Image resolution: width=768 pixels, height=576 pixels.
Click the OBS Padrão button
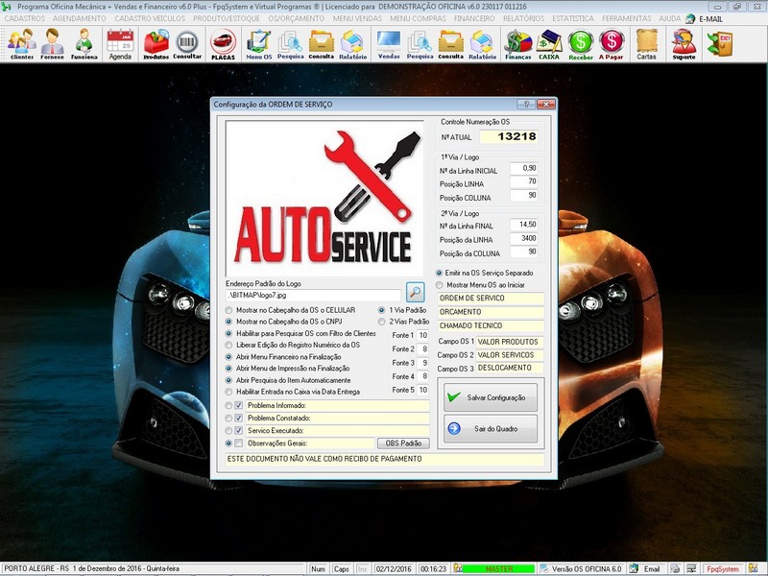[403, 444]
